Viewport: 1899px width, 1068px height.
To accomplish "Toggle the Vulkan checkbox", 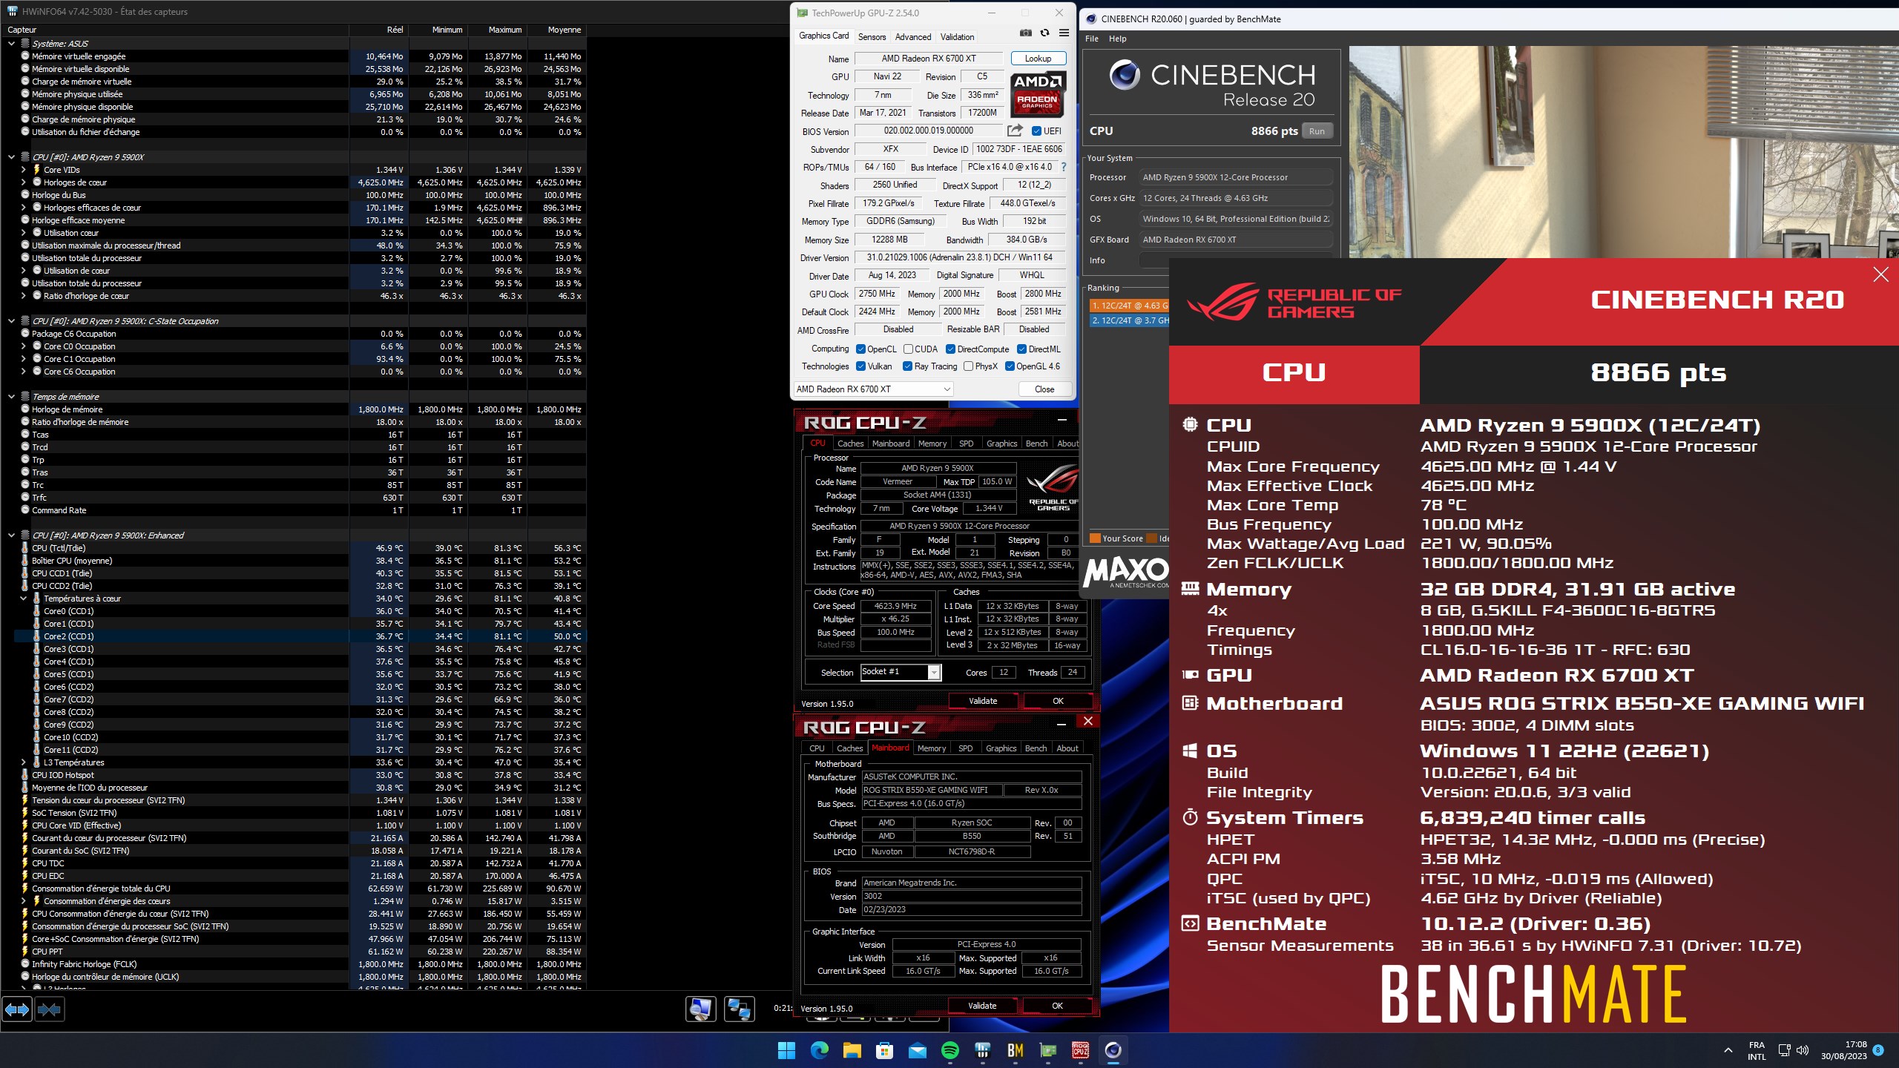I will click(x=860, y=366).
